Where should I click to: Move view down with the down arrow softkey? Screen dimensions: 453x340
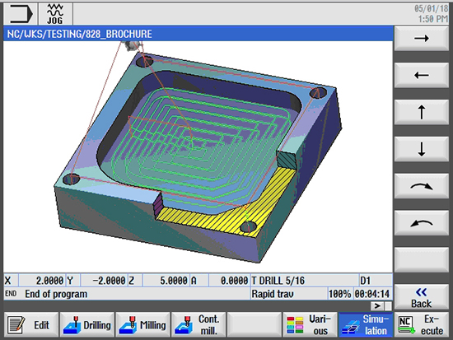coord(421,149)
